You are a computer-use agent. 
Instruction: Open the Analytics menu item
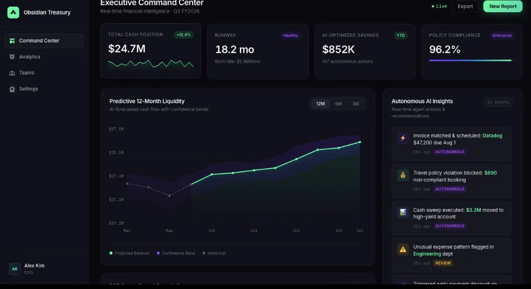(x=44, y=57)
